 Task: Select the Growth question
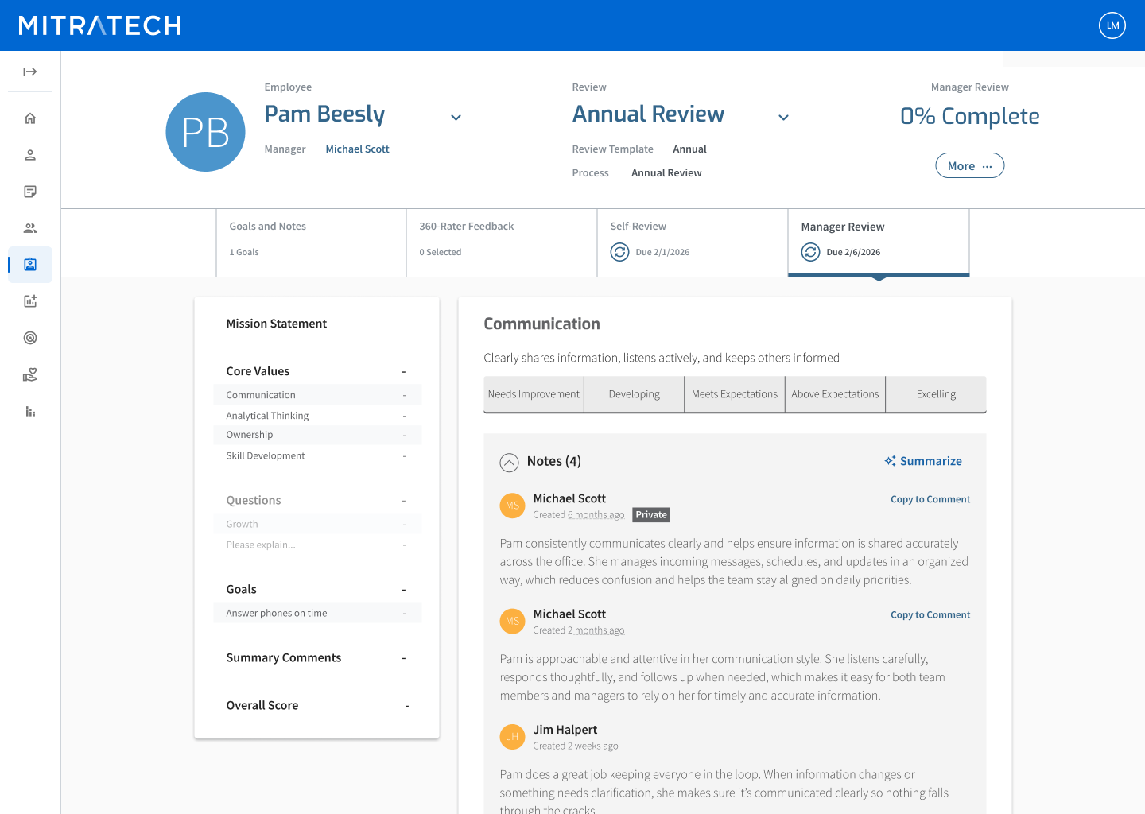click(317, 524)
